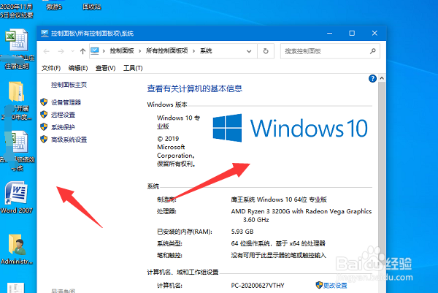The image size is (438, 293).
Task: Click the AMD Ryzen 3 3200G processor text
Action: (301, 216)
